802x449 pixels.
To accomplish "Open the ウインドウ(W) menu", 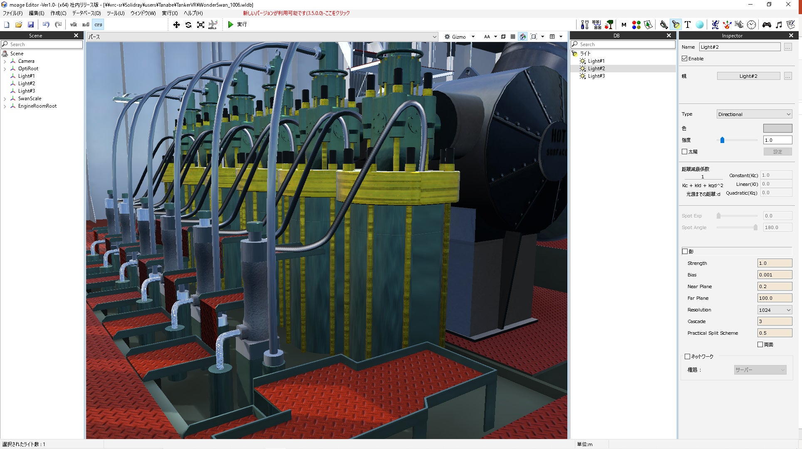I will (x=143, y=13).
